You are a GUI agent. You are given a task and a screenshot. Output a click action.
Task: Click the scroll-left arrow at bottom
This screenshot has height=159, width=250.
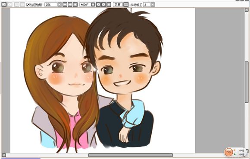coord(4,155)
